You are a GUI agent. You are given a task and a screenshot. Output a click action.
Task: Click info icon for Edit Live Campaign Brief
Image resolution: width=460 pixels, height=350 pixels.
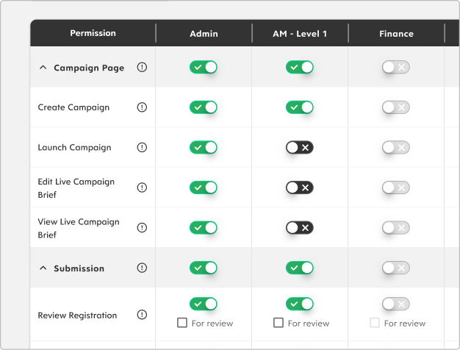click(x=142, y=187)
